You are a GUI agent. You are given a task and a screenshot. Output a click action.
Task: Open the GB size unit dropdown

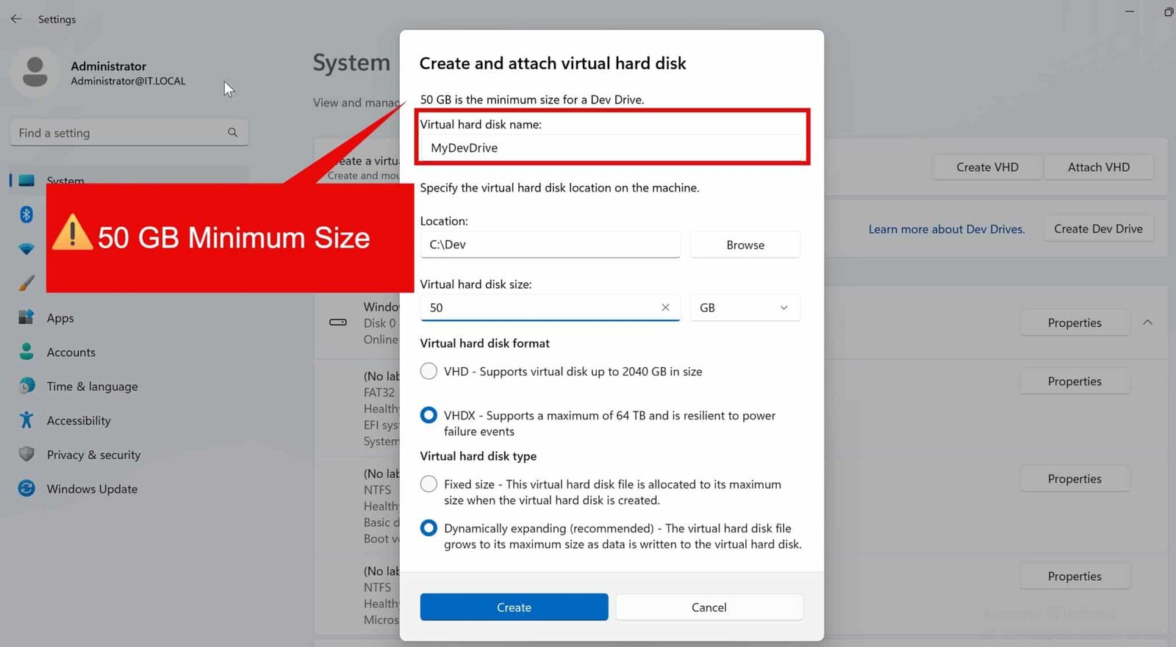click(745, 308)
